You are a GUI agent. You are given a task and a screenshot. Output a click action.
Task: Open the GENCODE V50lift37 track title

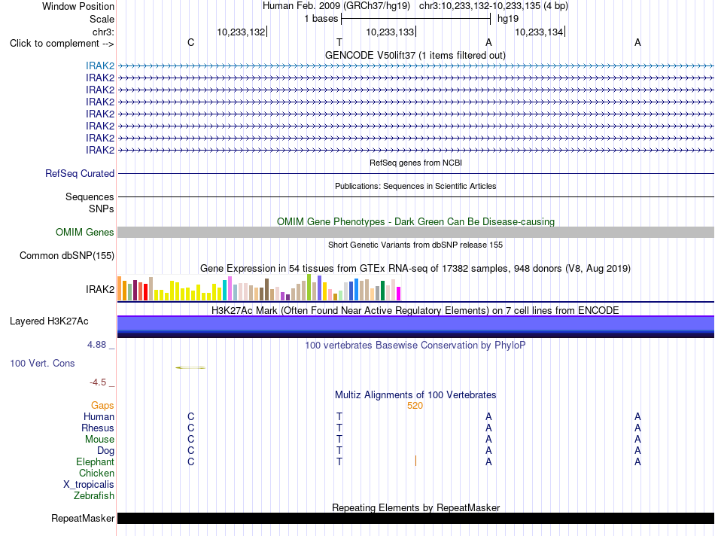coord(415,55)
